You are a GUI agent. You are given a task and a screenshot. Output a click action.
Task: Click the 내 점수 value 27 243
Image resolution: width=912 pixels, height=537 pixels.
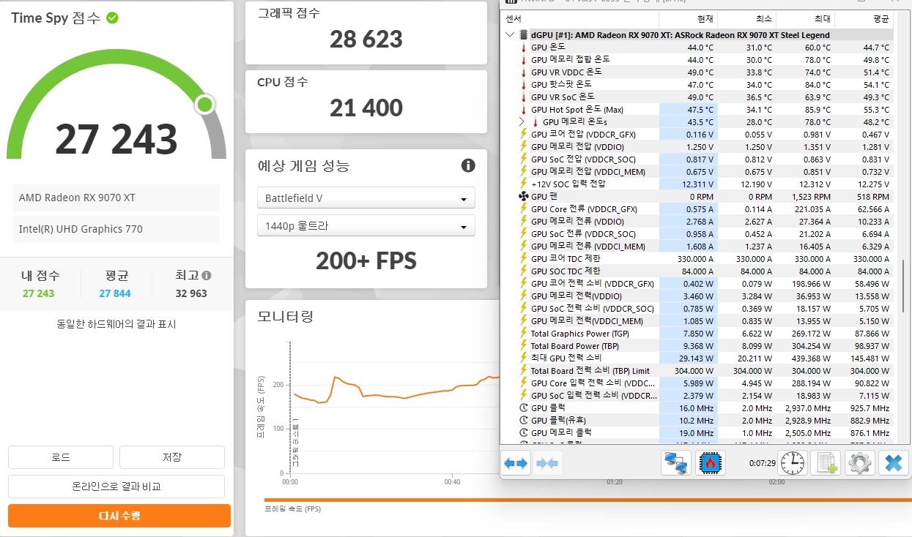point(39,293)
